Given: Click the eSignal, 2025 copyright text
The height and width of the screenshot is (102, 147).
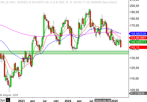Looking at the screenshot, I should [x=9, y=95].
